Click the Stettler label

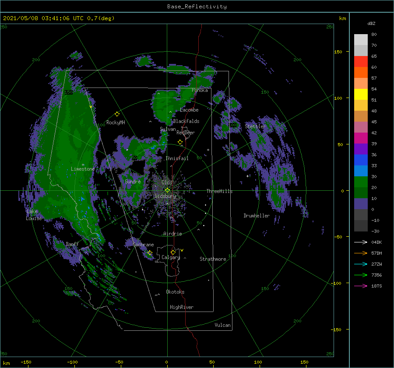coord(255,126)
